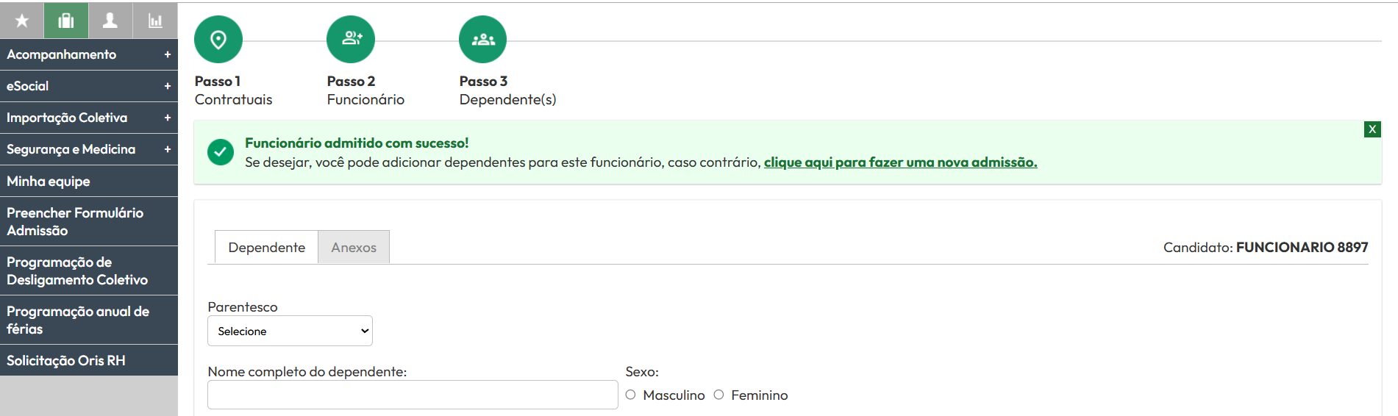Select the Dependente tab

point(266,247)
